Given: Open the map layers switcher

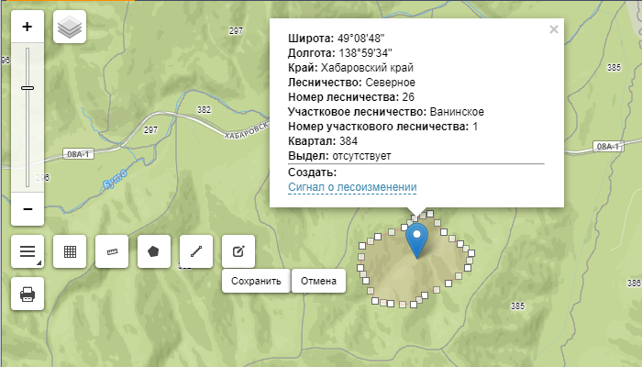Looking at the screenshot, I should pos(70,28).
